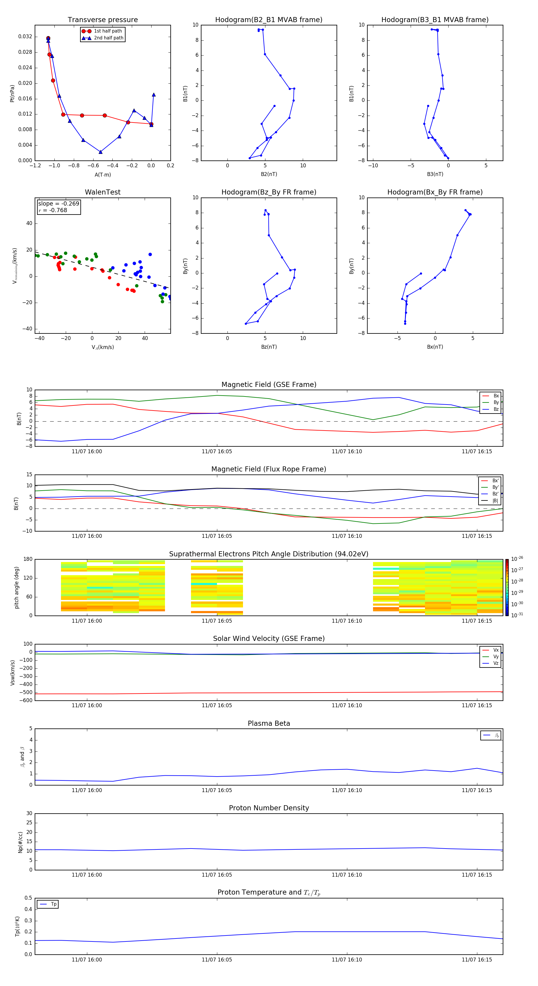538x986 pixels.
Task: Click the 'Np(#/cc)' axis label
Action: [20, 842]
